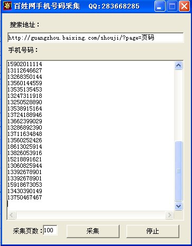Minimize the 百姓网手机号码采集 window
The image size is (192, 246).
click(x=160, y=6)
